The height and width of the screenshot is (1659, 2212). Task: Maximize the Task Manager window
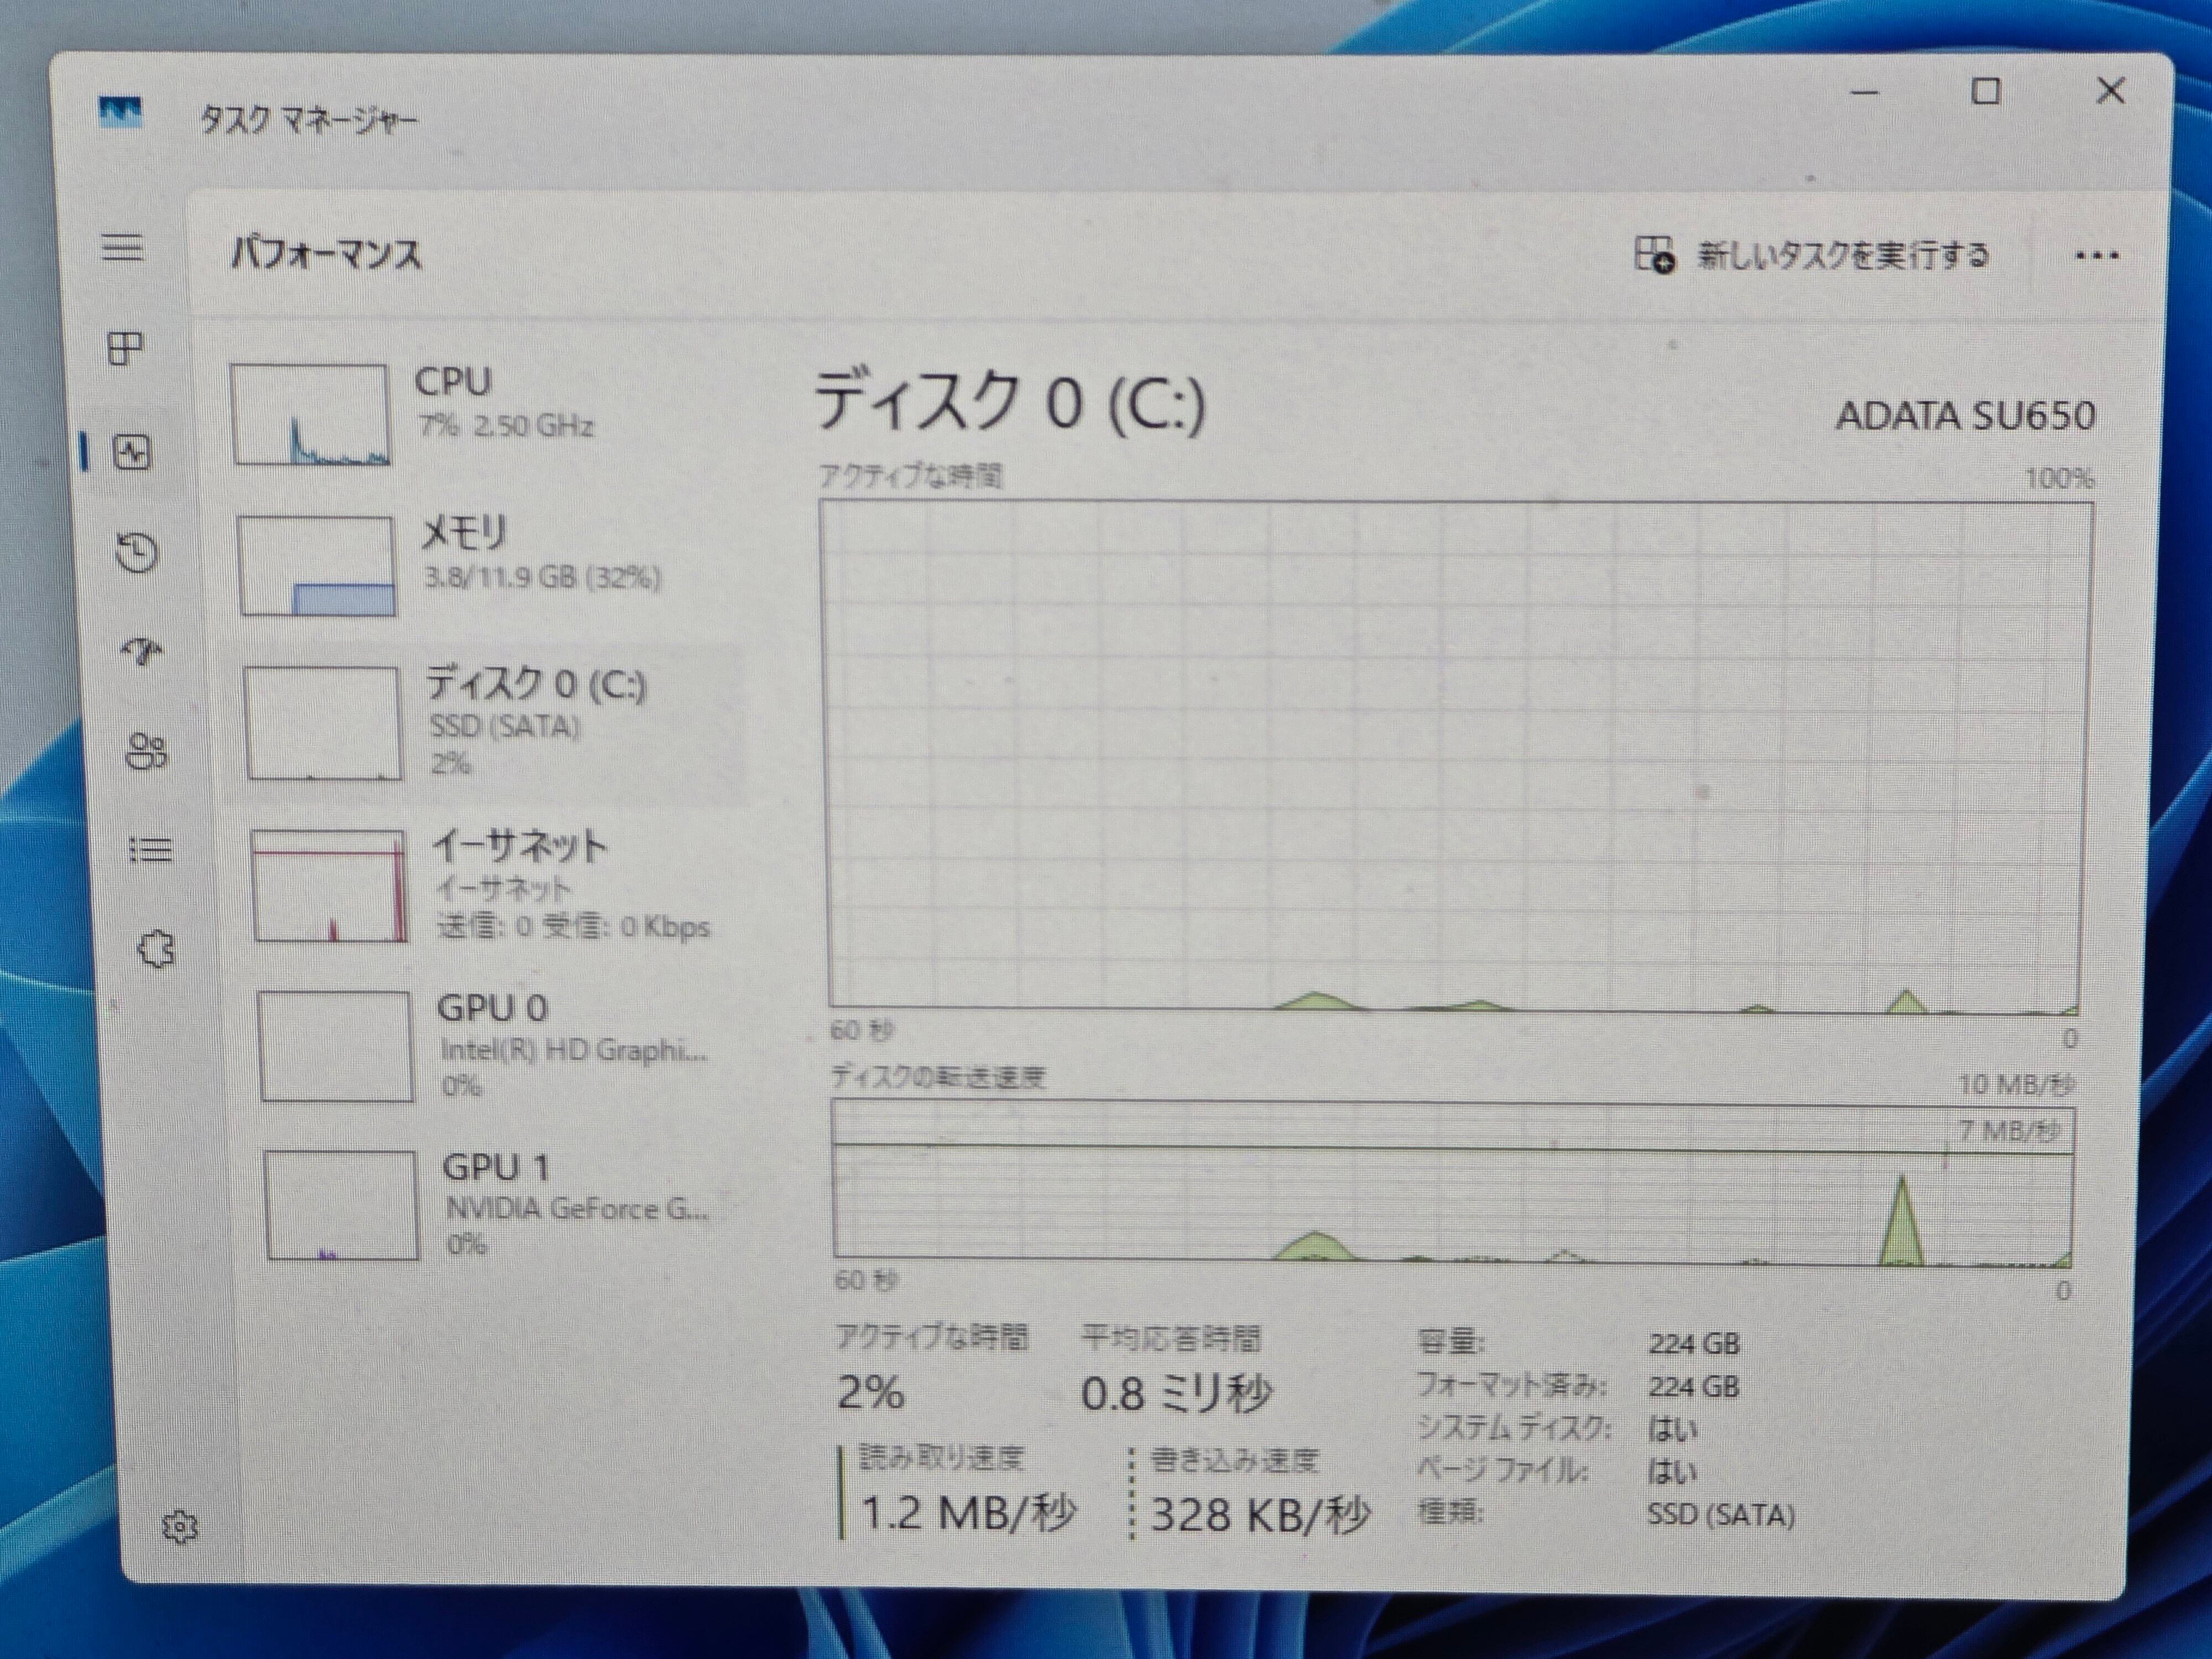coord(1985,92)
